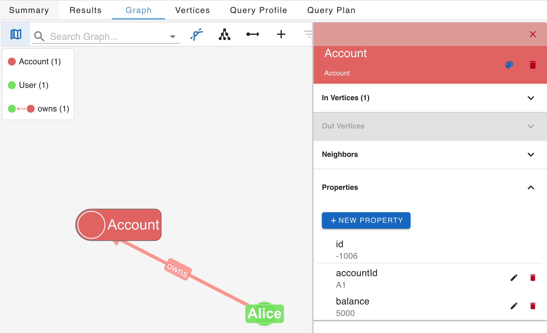Open the color palette for Account

click(509, 65)
